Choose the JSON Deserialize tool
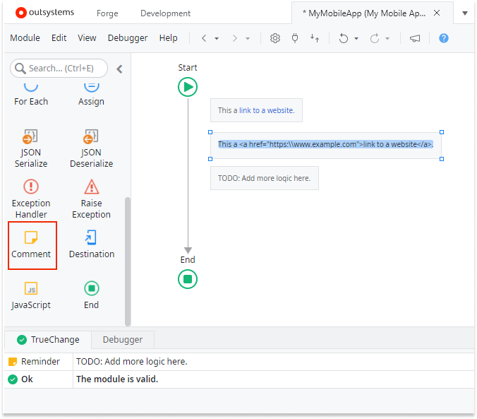The image size is (477, 419). (91, 147)
